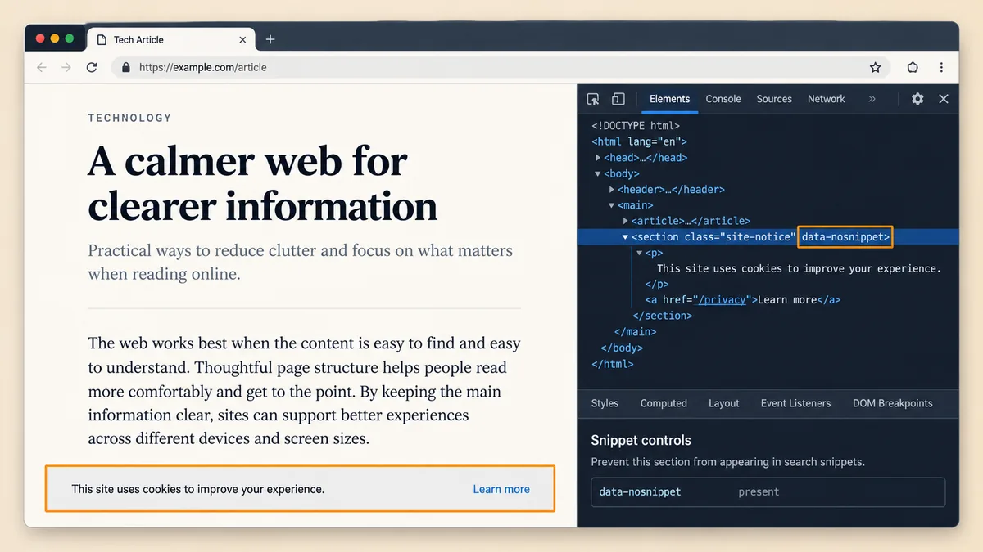
Task: Open the Computed pane tab
Action: (664, 403)
